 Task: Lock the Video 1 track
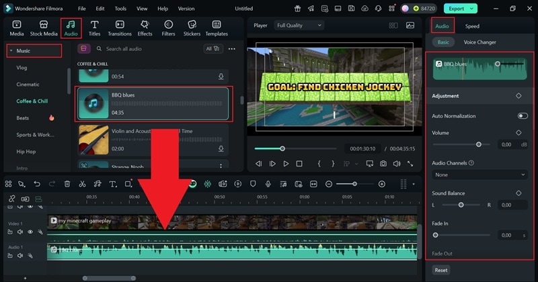(10, 232)
